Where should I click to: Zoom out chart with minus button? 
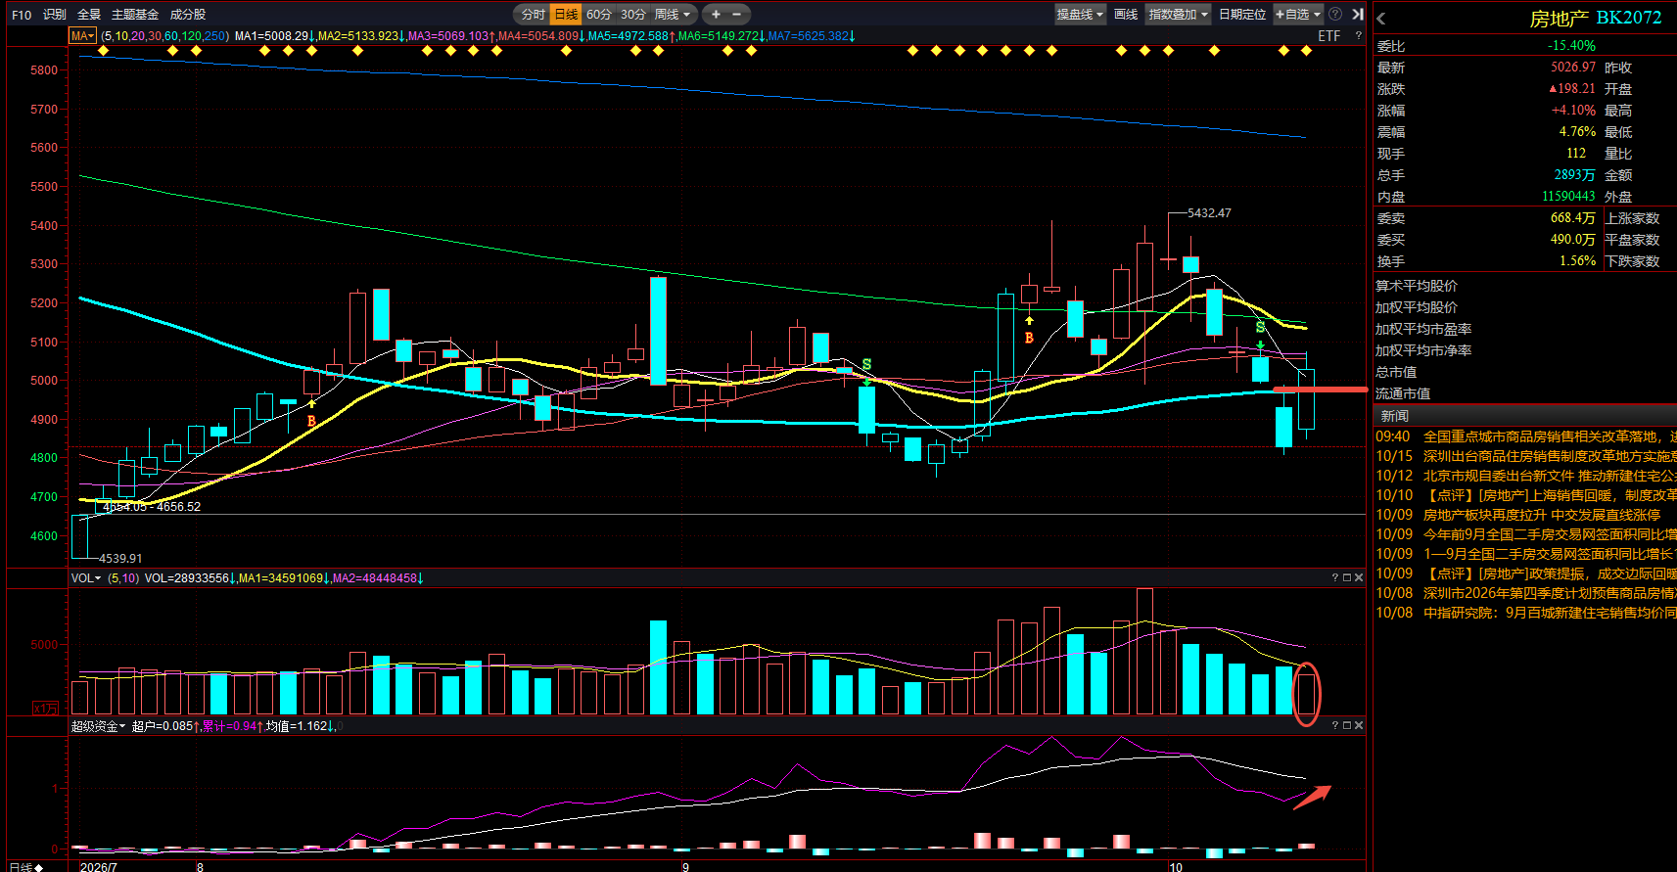(x=737, y=14)
